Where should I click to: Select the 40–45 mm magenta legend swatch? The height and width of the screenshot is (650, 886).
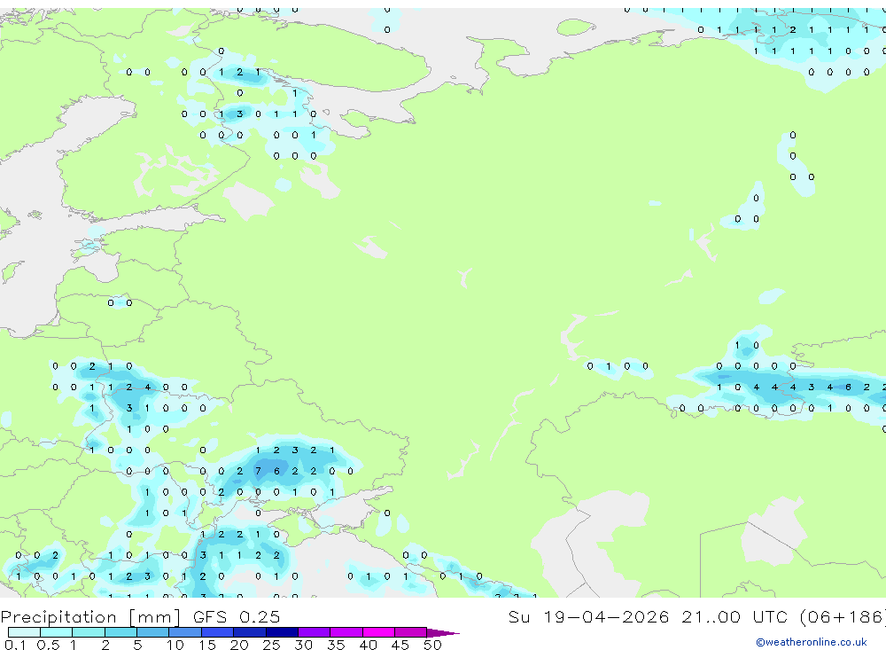[x=378, y=632]
